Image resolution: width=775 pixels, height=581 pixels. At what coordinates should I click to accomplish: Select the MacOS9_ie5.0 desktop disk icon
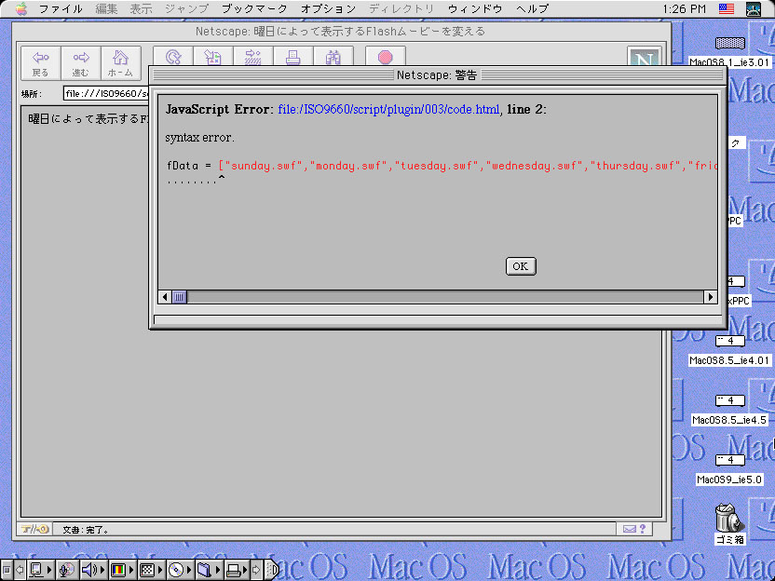click(x=730, y=460)
